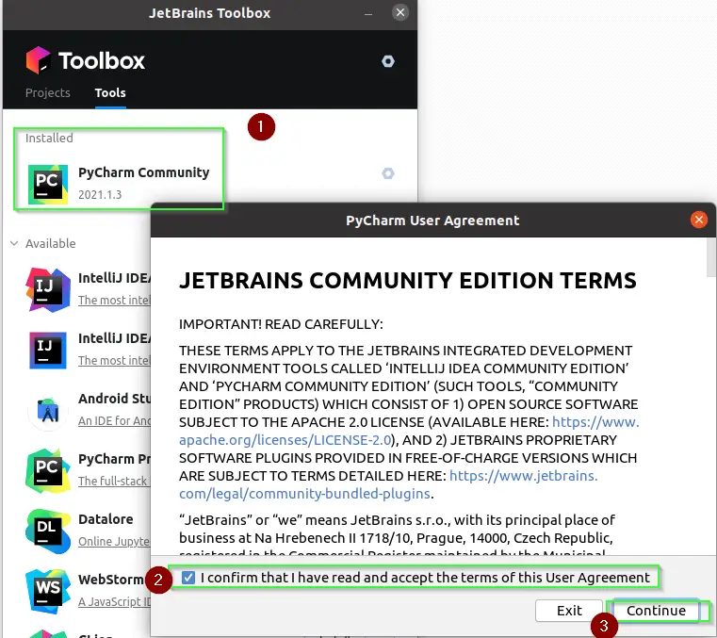Click the JETBRAINS COMMUNITY EDITION TERMS heading
Screen dimensions: 717x638
point(407,280)
